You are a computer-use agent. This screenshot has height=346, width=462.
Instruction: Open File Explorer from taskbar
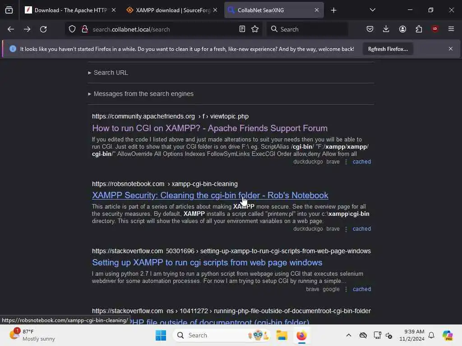coord(282,335)
